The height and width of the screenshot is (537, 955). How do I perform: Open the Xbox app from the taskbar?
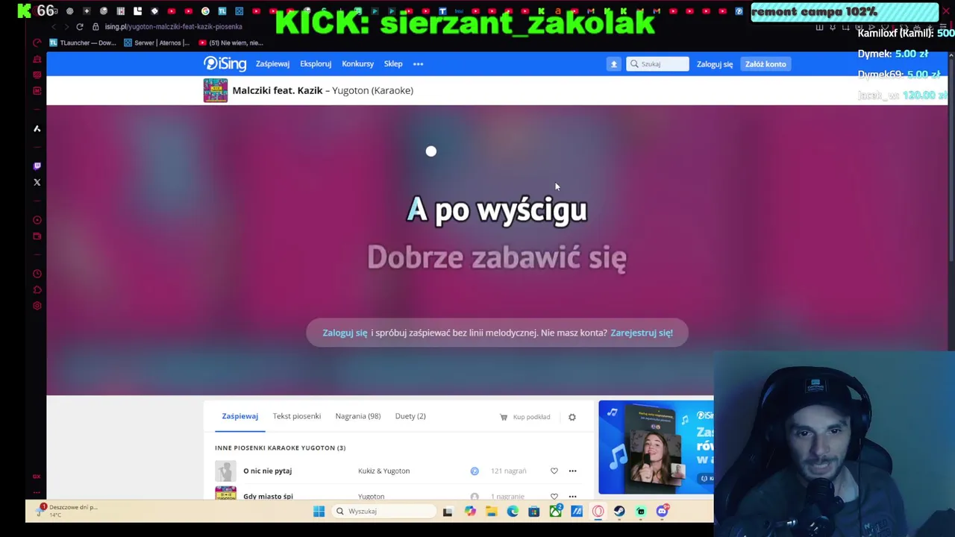(x=555, y=511)
